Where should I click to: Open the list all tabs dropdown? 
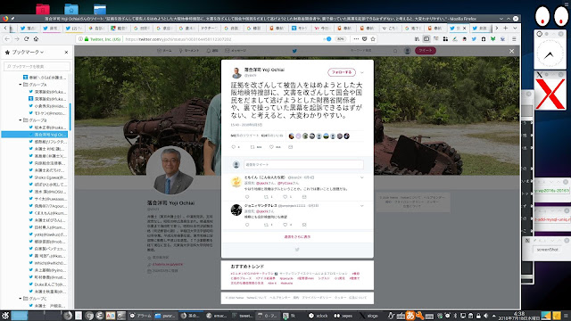pyautogui.click(x=515, y=28)
